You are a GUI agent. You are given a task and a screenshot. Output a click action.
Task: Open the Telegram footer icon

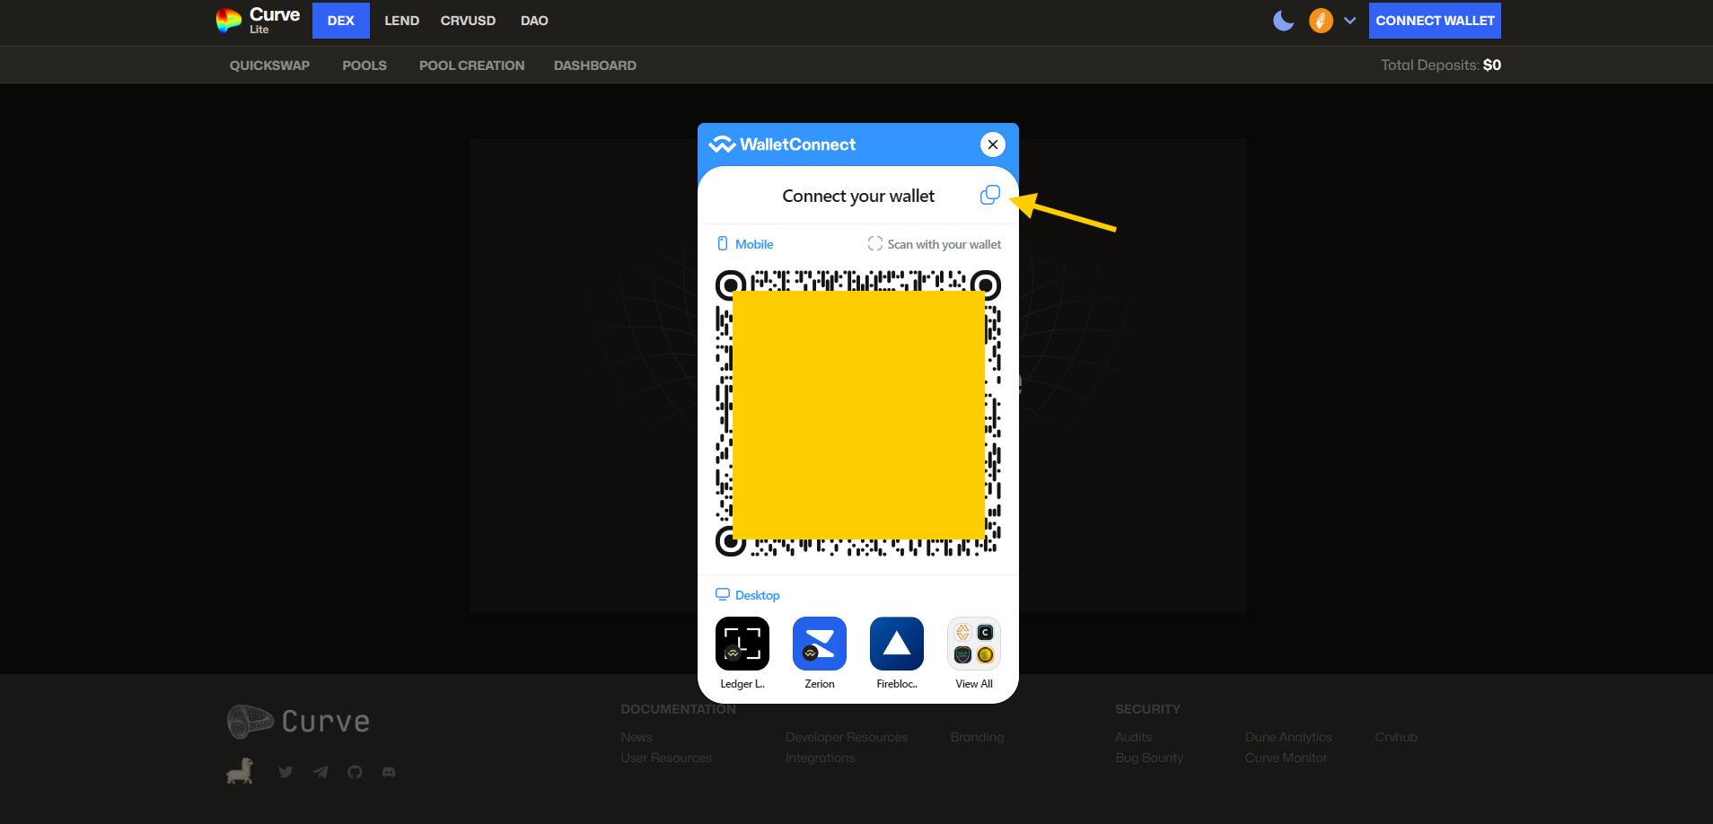[321, 772]
